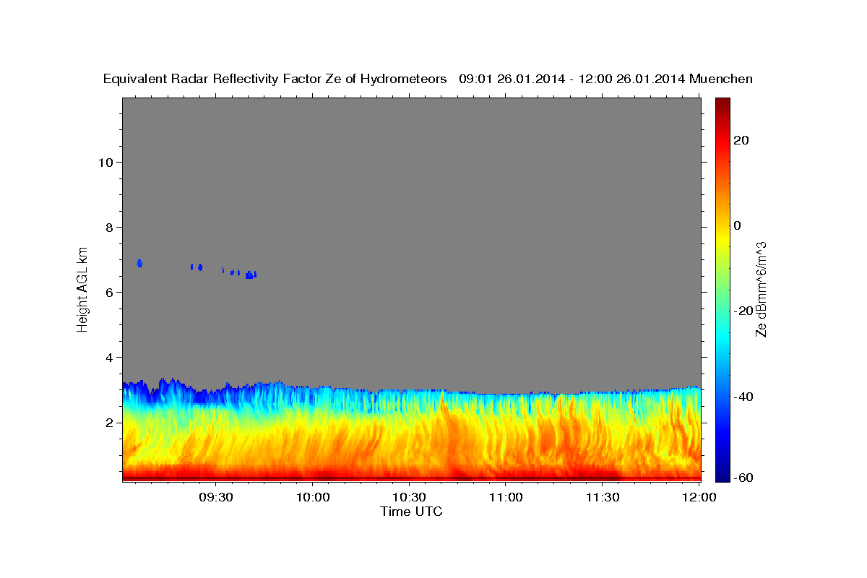
Task: Click the 09:30 time tick label
Action: [216, 498]
